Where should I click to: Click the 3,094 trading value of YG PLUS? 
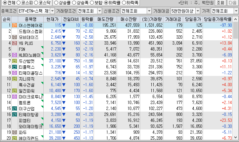[177, 43]
